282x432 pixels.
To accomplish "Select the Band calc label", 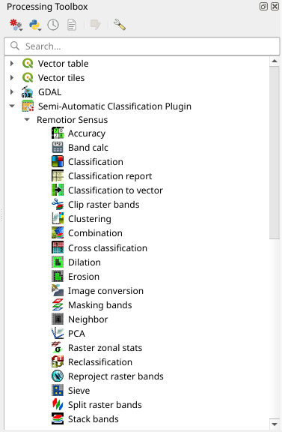I will click(88, 148).
